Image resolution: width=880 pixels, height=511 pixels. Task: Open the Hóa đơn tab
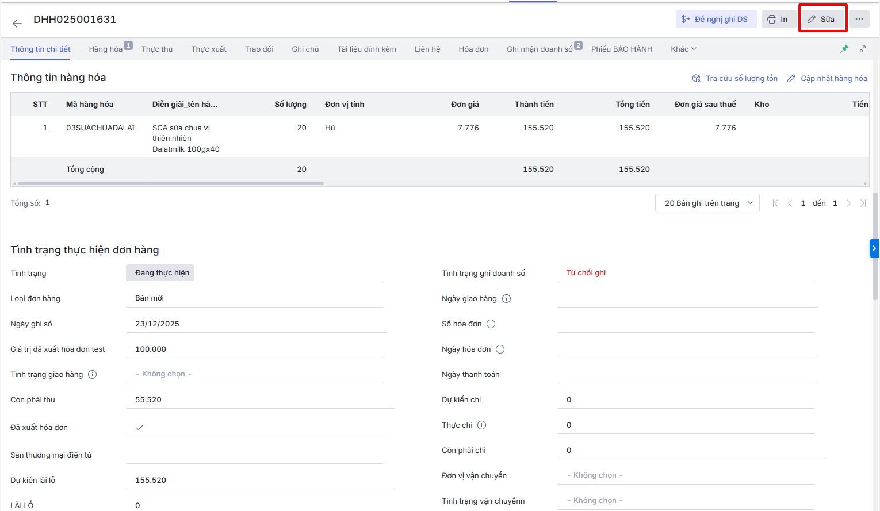[x=473, y=49]
